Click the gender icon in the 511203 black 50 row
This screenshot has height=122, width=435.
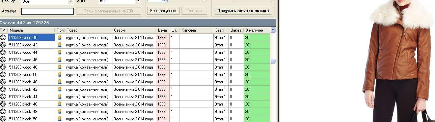click(x=60, y=119)
